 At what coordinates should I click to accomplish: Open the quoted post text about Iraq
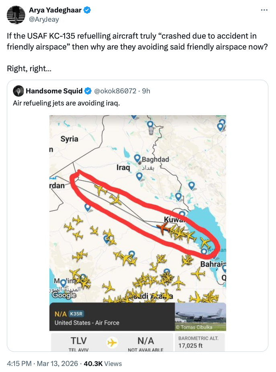[x=66, y=103]
